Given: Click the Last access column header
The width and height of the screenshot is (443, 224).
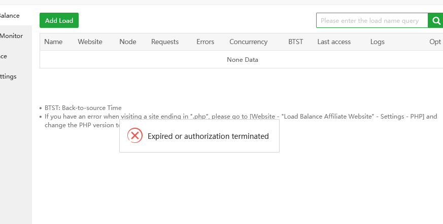Looking at the screenshot, I should point(334,42).
